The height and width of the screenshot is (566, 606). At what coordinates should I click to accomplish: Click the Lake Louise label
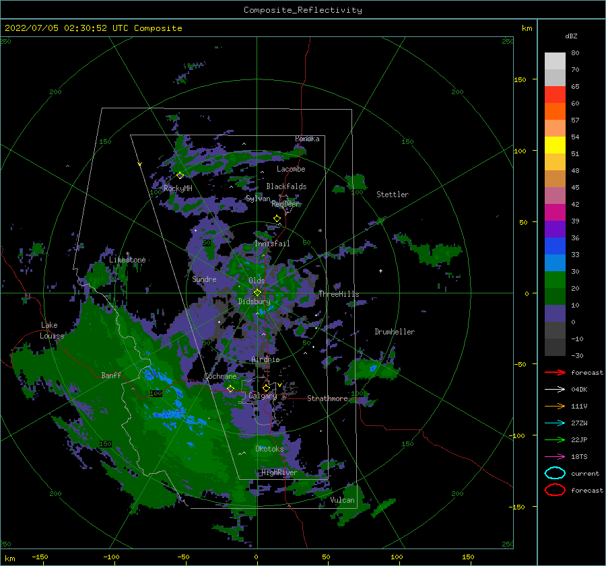click(52, 330)
